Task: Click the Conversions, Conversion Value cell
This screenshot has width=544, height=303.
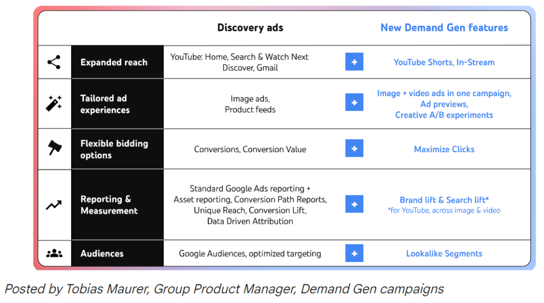Action: pyautogui.click(x=250, y=149)
